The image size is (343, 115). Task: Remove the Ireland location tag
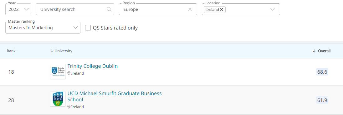(222, 10)
